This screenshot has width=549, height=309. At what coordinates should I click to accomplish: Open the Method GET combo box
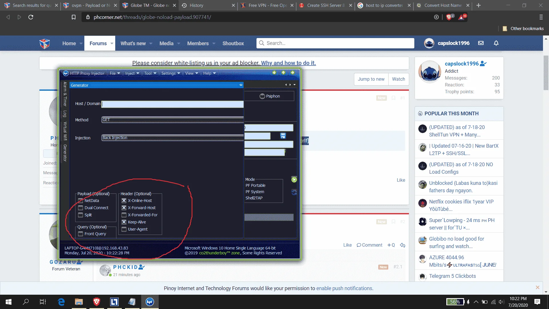tap(172, 120)
